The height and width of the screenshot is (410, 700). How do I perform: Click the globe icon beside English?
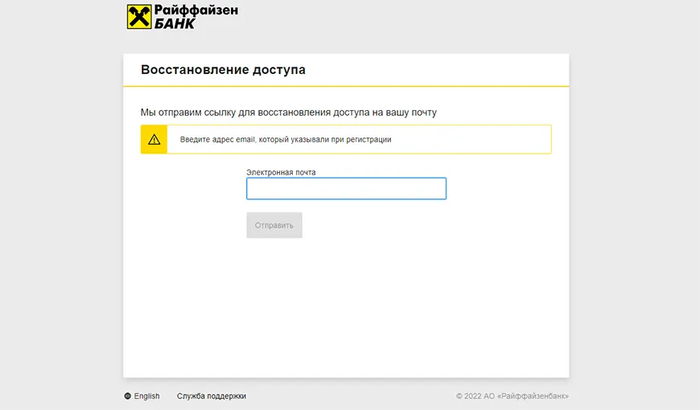128,396
